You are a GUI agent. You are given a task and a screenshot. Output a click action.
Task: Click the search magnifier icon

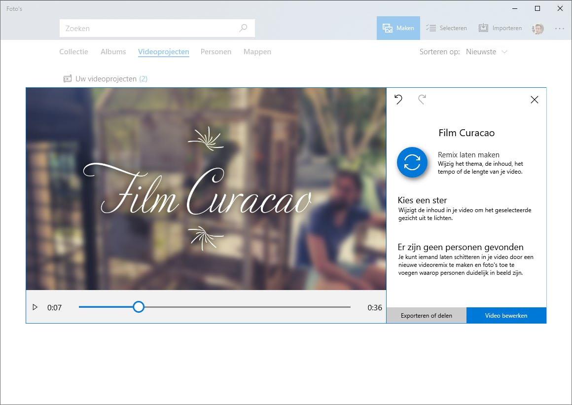[x=243, y=28]
